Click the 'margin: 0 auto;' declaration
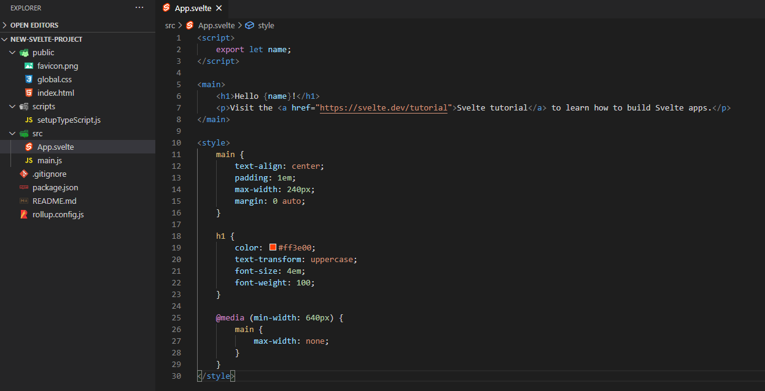This screenshot has height=391, width=765. [270, 201]
